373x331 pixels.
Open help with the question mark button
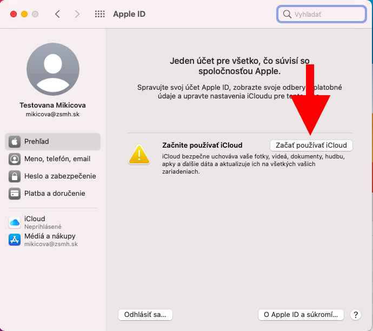356,314
